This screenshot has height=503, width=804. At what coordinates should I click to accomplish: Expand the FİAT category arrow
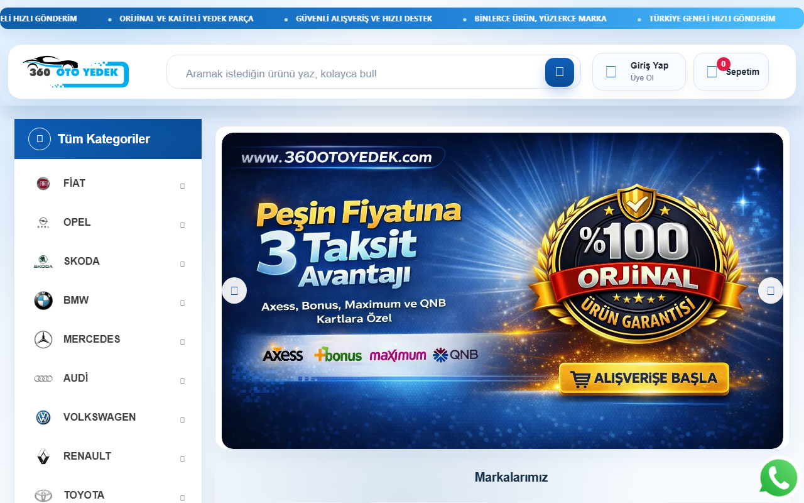tap(182, 186)
